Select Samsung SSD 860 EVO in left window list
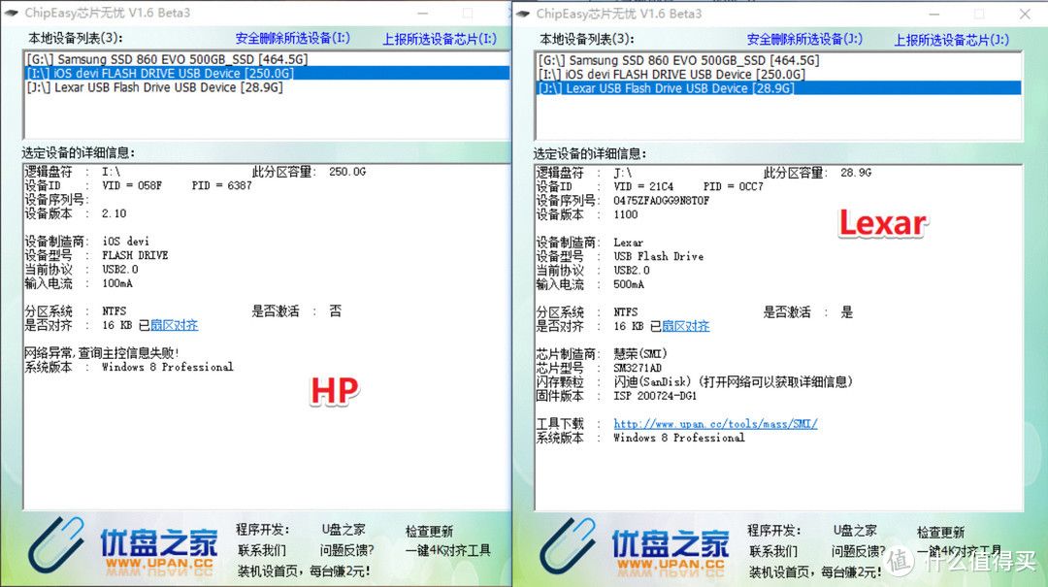1048x587 pixels. [x=267, y=59]
